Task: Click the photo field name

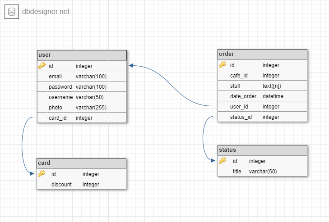Action: (56, 108)
